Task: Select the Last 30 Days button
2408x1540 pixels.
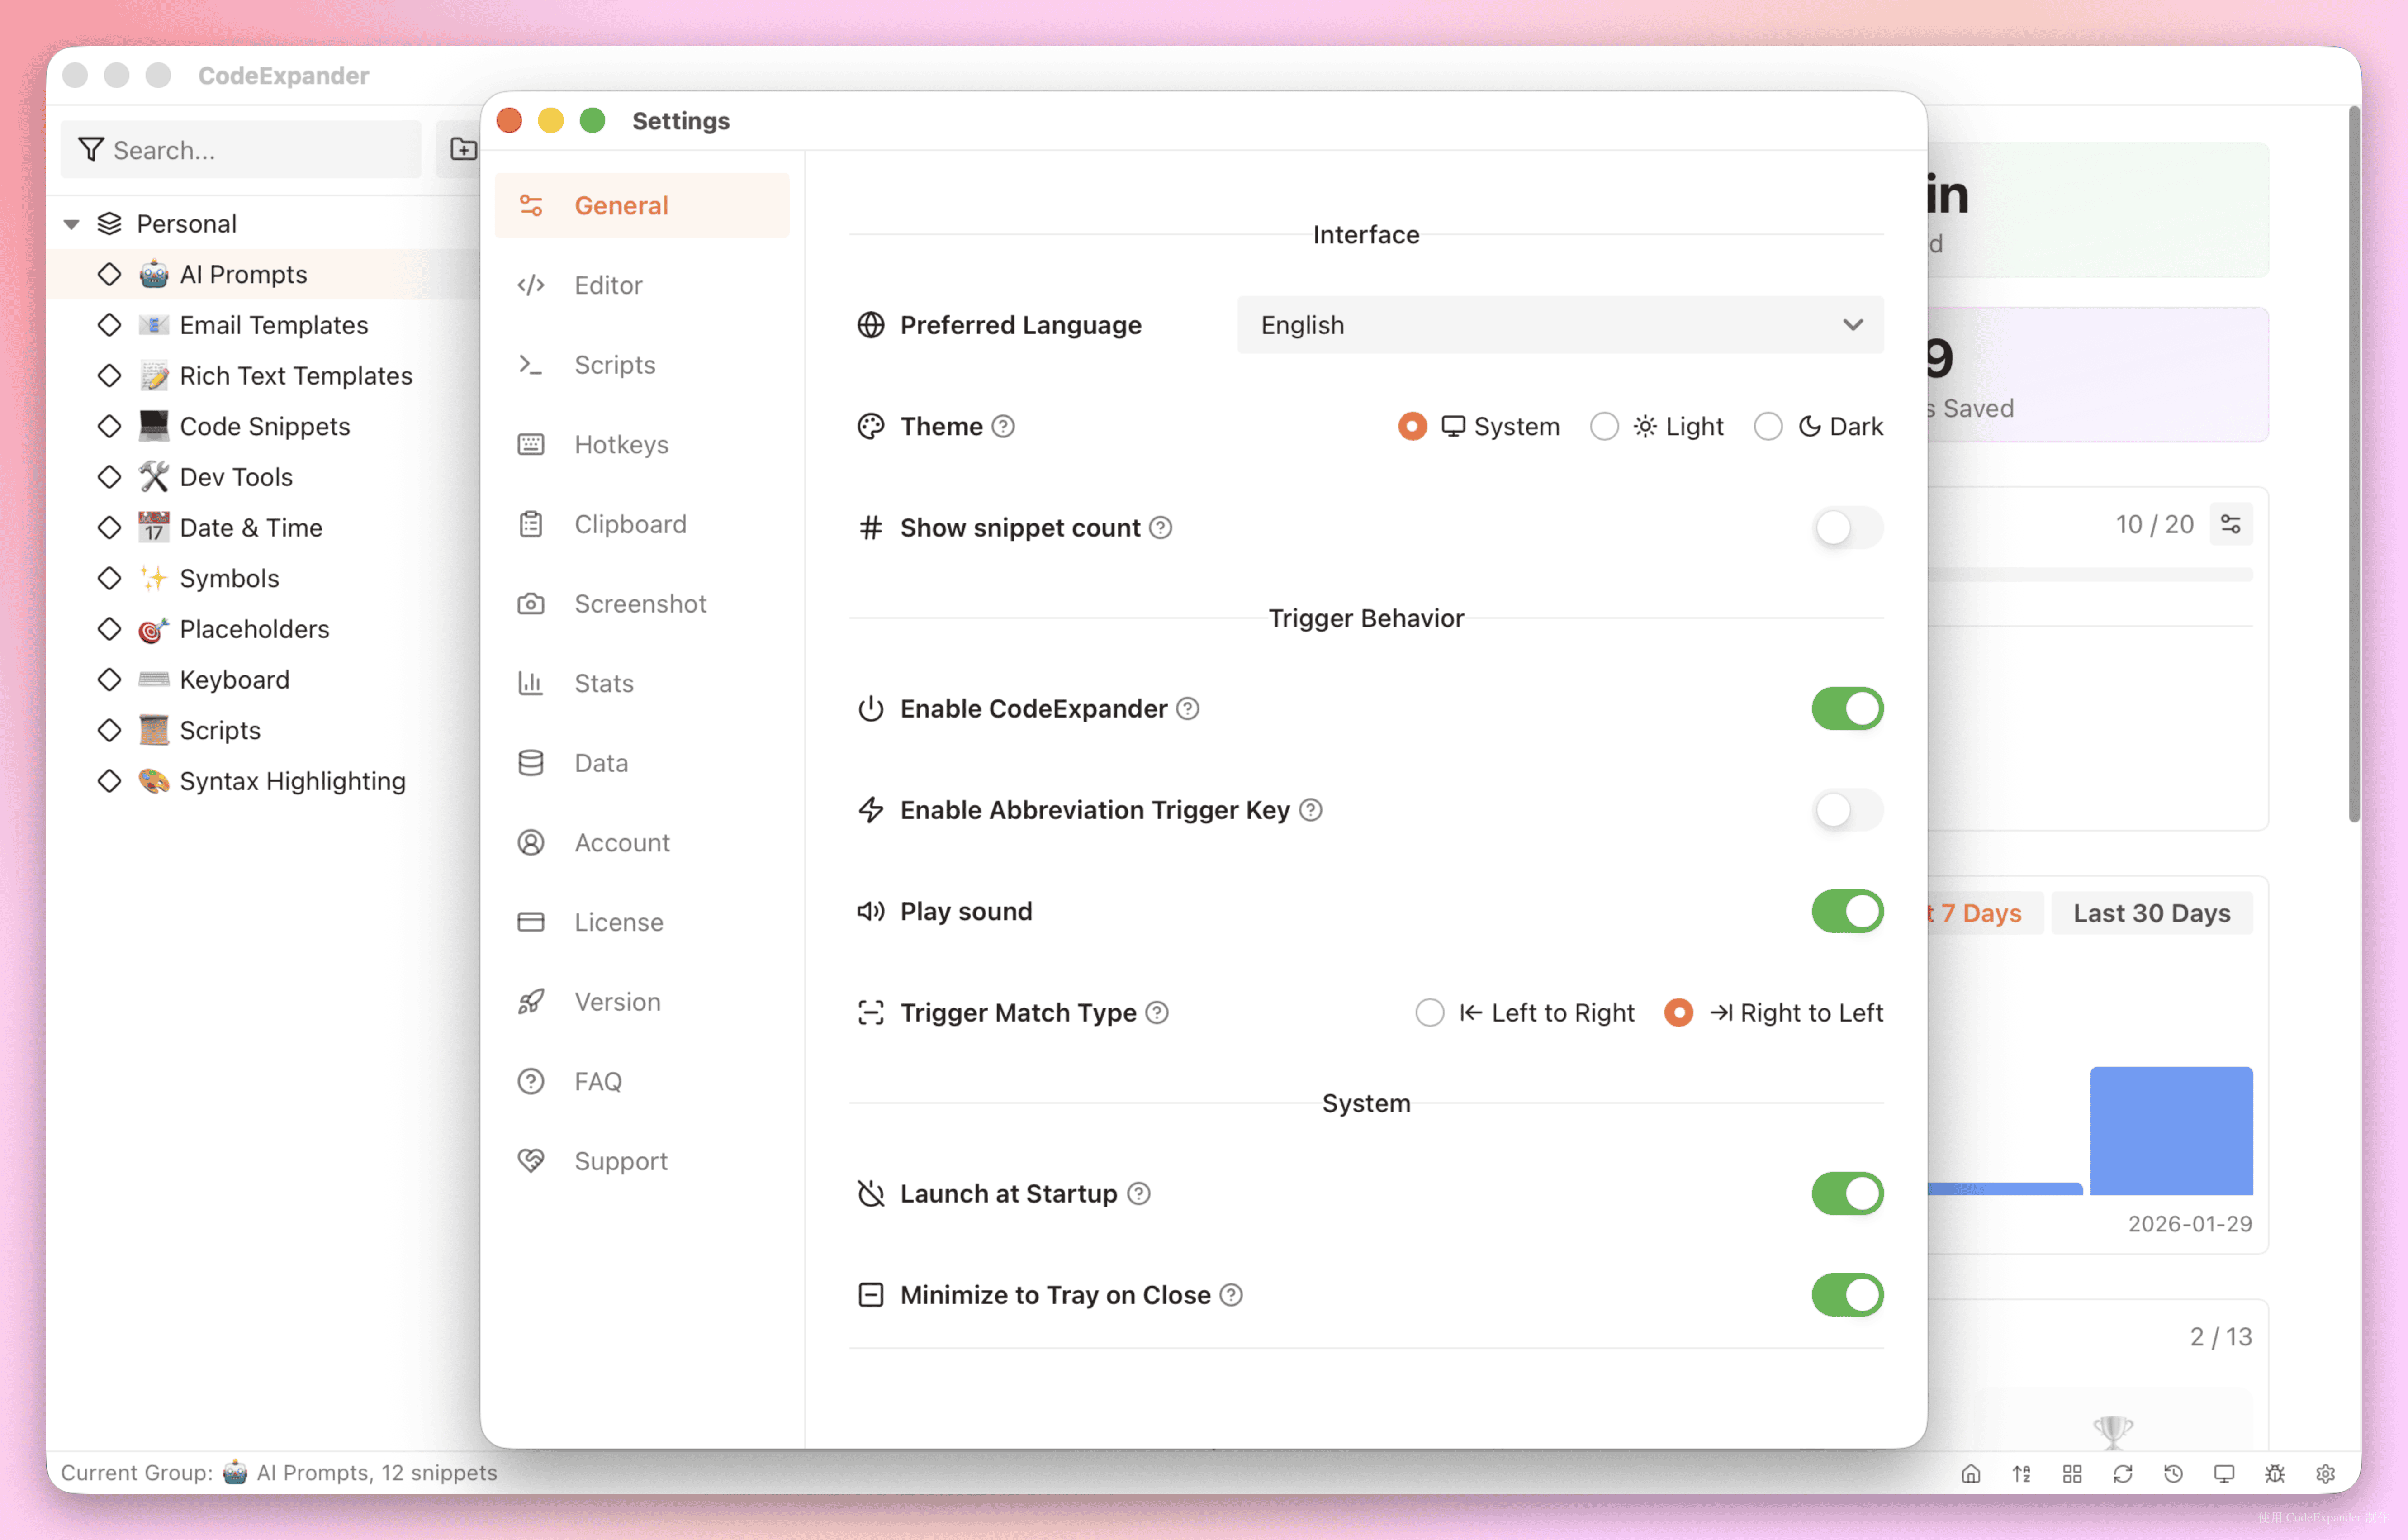Action: (2152, 912)
